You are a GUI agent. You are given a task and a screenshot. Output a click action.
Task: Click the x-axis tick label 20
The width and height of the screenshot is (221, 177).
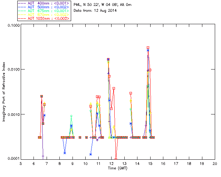215,164
